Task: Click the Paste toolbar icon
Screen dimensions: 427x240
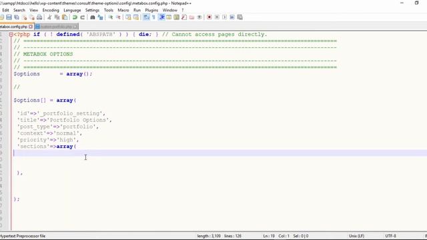Action: pyautogui.click(x=65, y=17)
